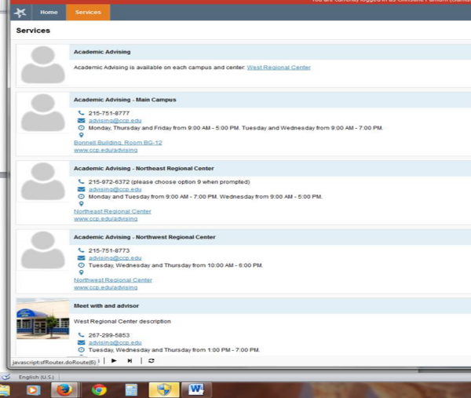Image resolution: width=471 pixels, height=398 pixels.
Task: Switch to Firefox in the taskbar
Action: (x=64, y=390)
